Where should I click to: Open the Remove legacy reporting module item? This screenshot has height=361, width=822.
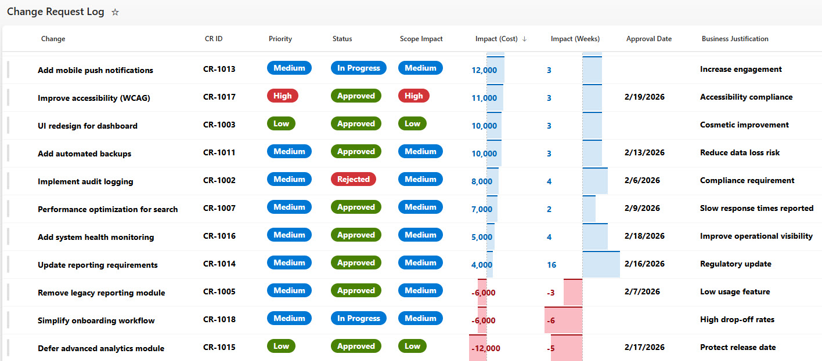coord(101,293)
